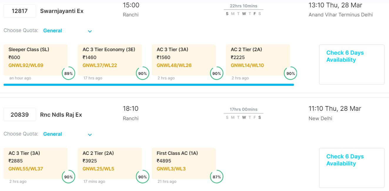Viewport: 389px width, 191px height.
Task: Click the blue progress bar under Swarnjayanti classes
Action: click(148, 85)
